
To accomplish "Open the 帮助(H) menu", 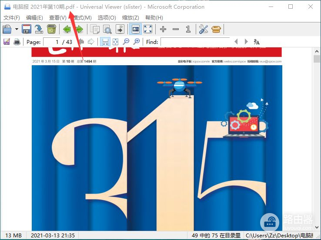I will tap(154, 18).
